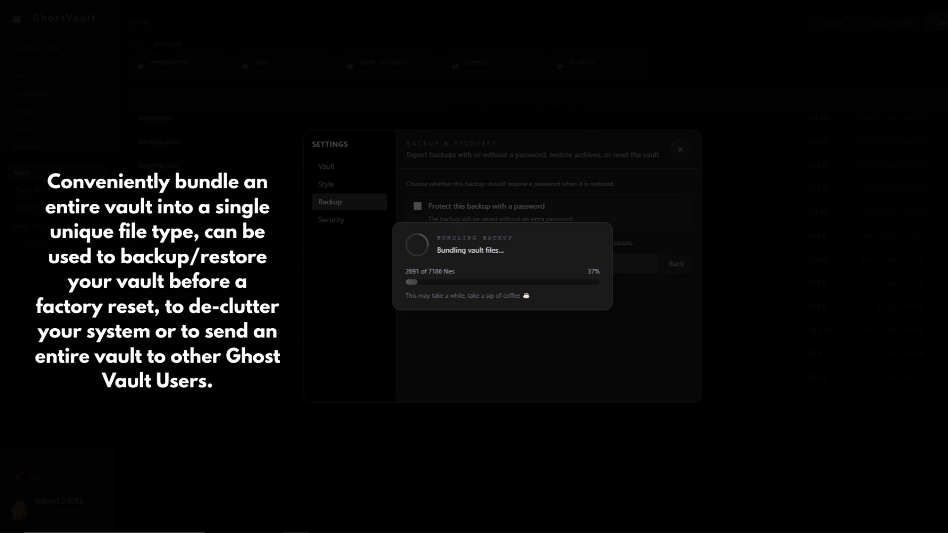Select the Style settings section
This screenshot has width=948, height=533.
tap(325, 184)
